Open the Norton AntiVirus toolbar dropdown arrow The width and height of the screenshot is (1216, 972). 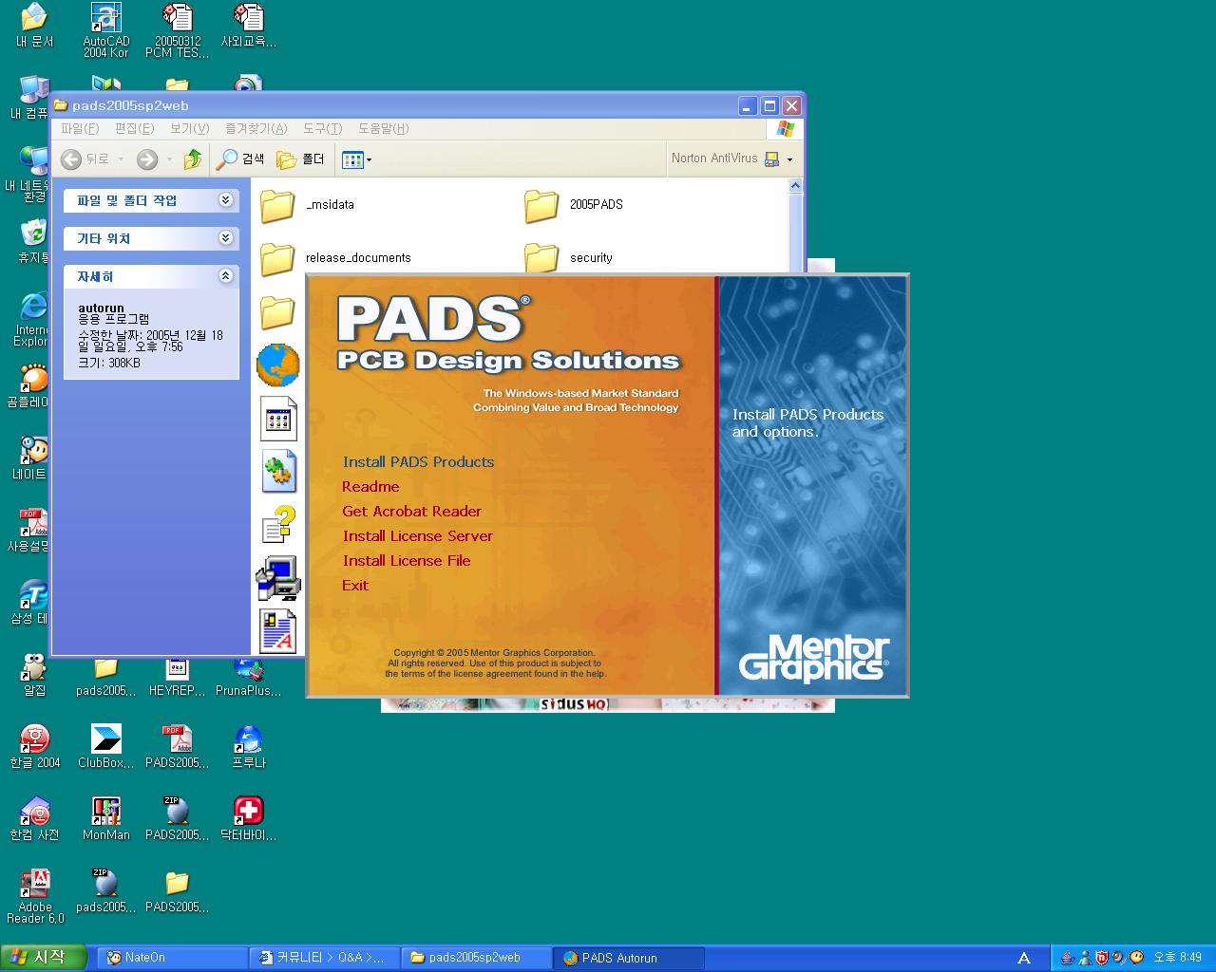789,159
